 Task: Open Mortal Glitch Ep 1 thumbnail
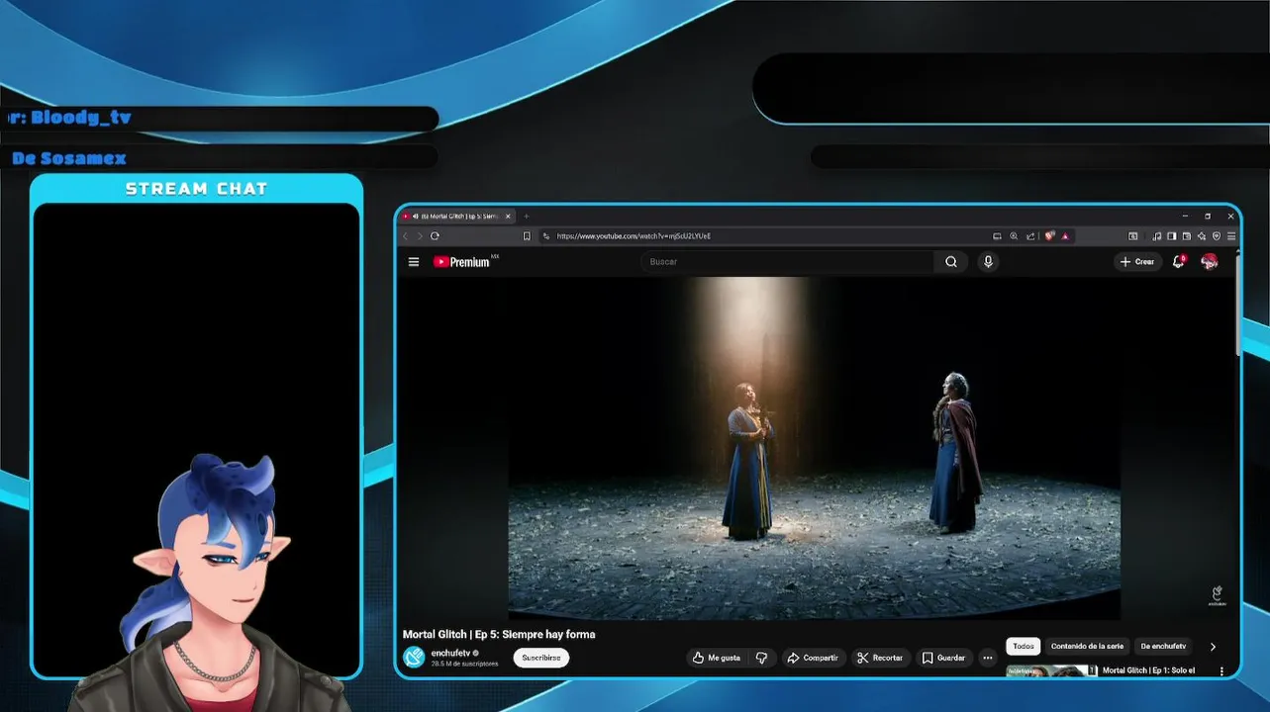[1051, 671]
